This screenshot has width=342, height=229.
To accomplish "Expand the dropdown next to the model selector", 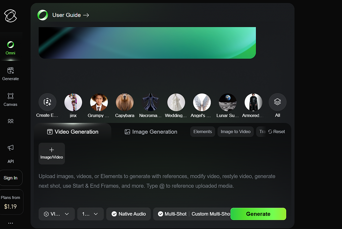I will pyautogui.click(x=90, y=214).
